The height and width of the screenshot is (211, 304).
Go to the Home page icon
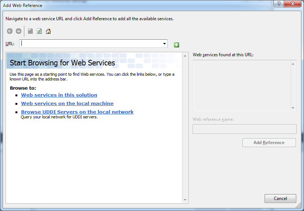pos(48,31)
